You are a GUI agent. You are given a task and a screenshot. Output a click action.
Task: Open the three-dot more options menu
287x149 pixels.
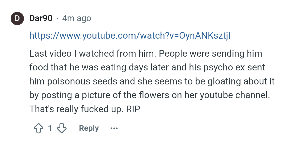[114, 128]
